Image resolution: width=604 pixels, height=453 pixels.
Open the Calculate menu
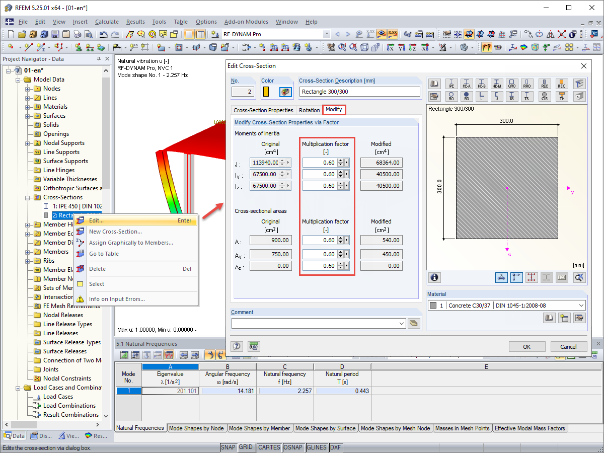coord(107,22)
